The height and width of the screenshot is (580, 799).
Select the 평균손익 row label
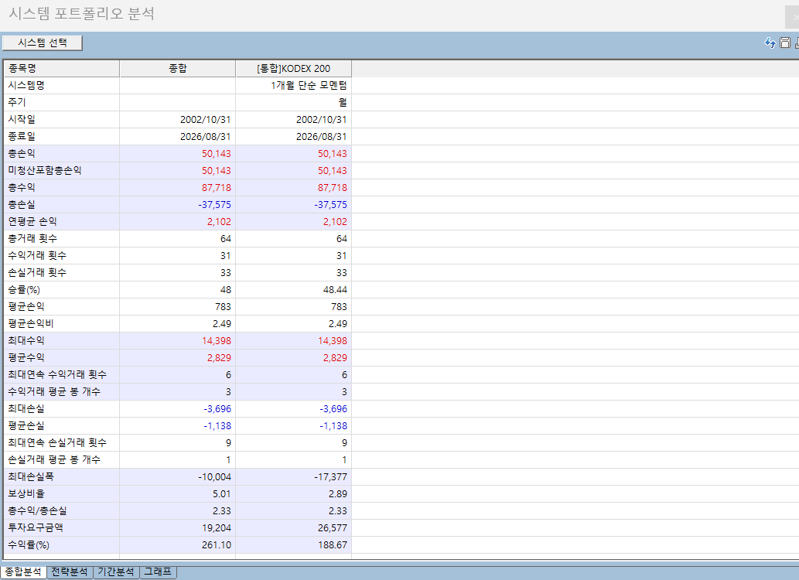[26, 306]
